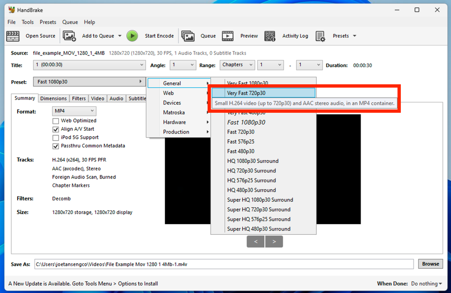Switch to the Dimensions tab
This screenshot has width=451, height=293.
[x=53, y=98]
